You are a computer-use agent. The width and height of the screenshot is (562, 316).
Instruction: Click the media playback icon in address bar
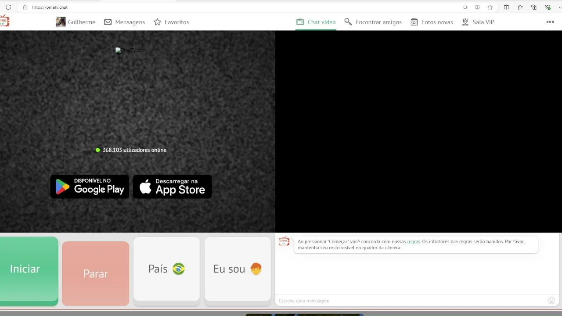point(478,7)
